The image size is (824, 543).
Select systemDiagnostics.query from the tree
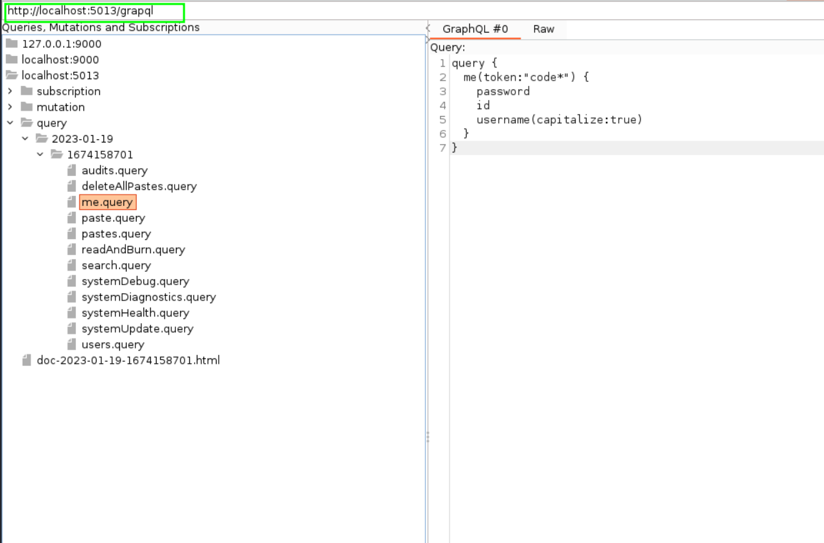pos(148,297)
